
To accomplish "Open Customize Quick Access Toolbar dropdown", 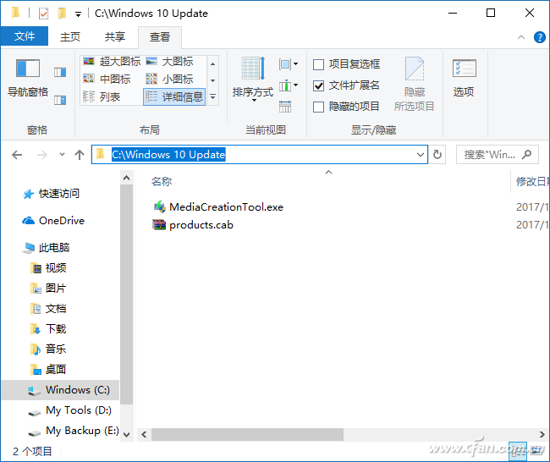I will tap(78, 14).
